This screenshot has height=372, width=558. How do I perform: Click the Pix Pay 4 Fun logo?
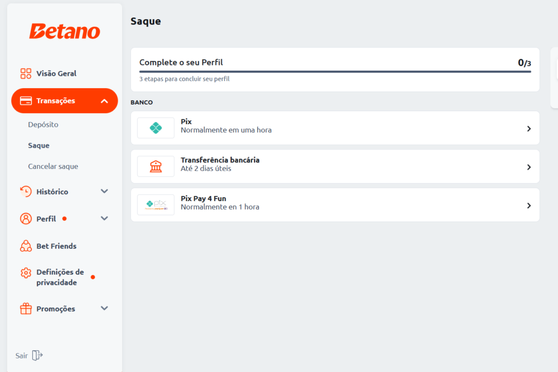pos(156,205)
